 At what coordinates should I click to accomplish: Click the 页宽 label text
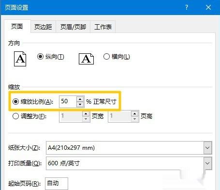click(98, 116)
